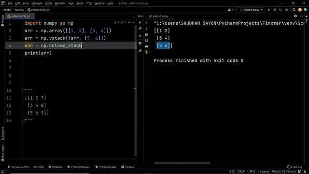
Task: Open the Code menu
Action: (49, 3)
